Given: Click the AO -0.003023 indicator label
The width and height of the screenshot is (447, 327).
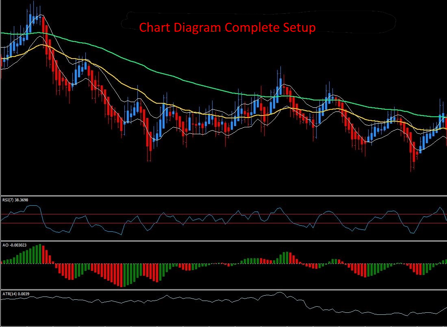Looking at the screenshot, I should (14, 245).
